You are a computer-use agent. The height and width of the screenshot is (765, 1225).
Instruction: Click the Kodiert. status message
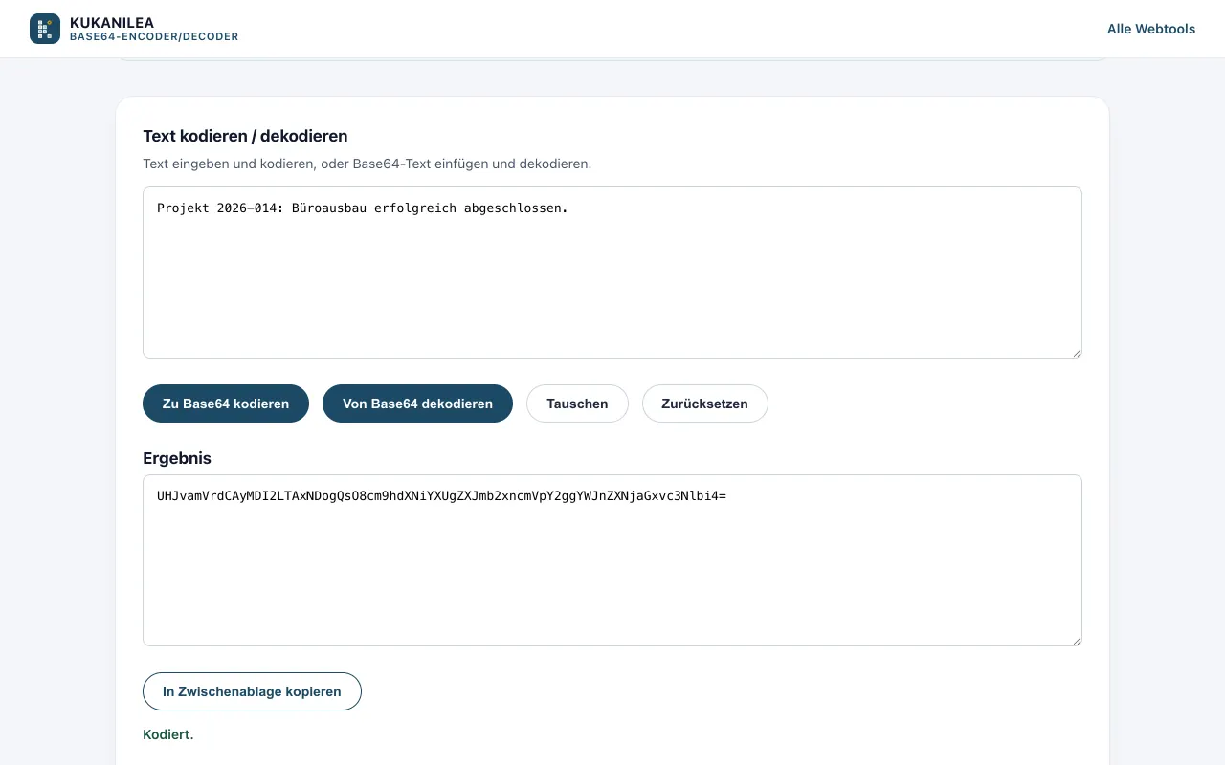tap(168, 734)
